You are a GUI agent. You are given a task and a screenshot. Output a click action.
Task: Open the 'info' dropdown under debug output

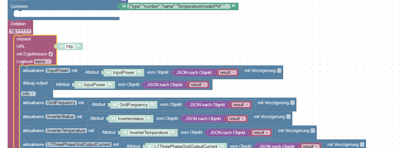[28, 94]
